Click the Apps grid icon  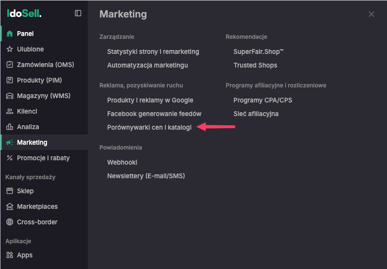click(x=10, y=255)
